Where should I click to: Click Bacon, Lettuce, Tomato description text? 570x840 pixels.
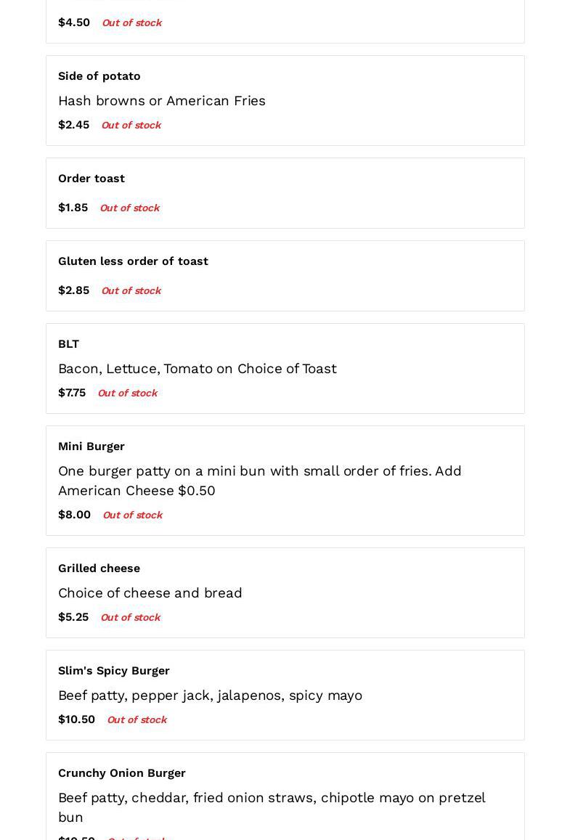click(x=198, y=369)
